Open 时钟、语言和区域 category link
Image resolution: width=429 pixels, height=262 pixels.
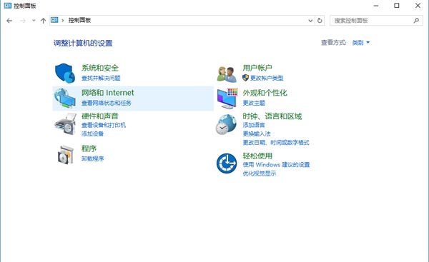272,116
